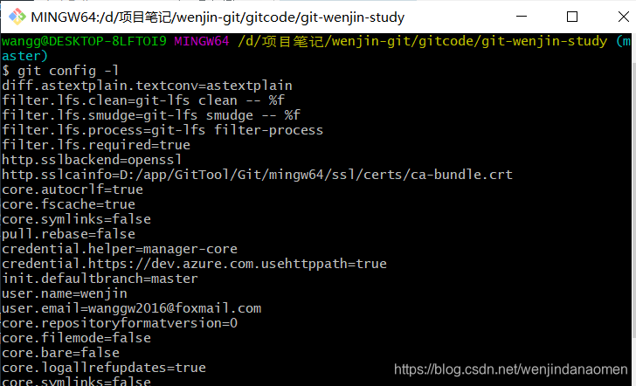Click the line filter.lfs.smudge=git-lfs smudge

(151, 115)
